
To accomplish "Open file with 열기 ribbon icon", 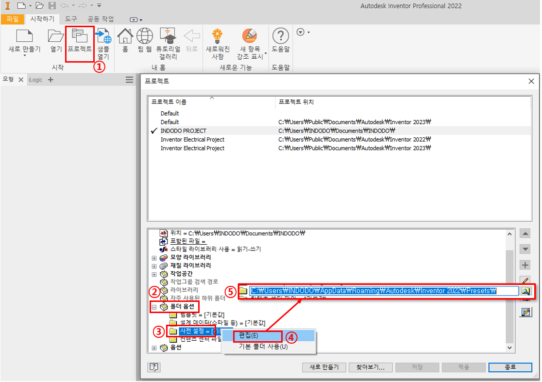I will pyautogui.click(x=56, y=36).
